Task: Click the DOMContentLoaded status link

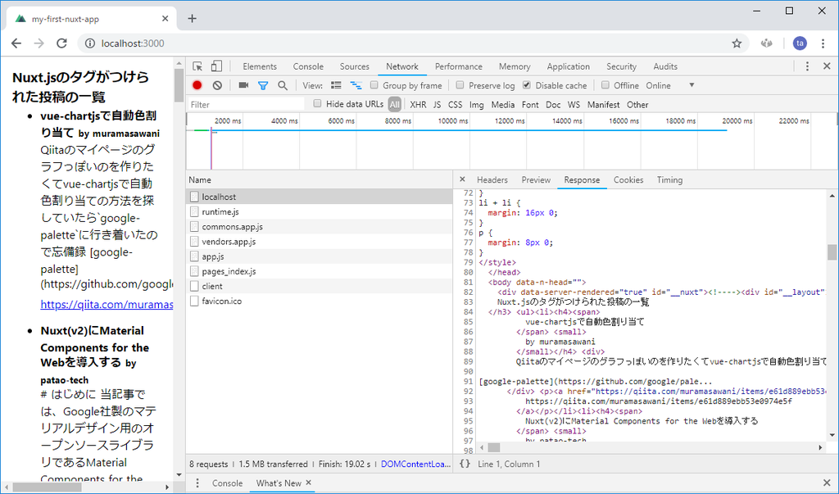Action: coord(415,464)
